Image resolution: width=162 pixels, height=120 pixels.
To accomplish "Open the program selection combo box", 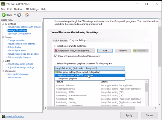I will 75,51.
